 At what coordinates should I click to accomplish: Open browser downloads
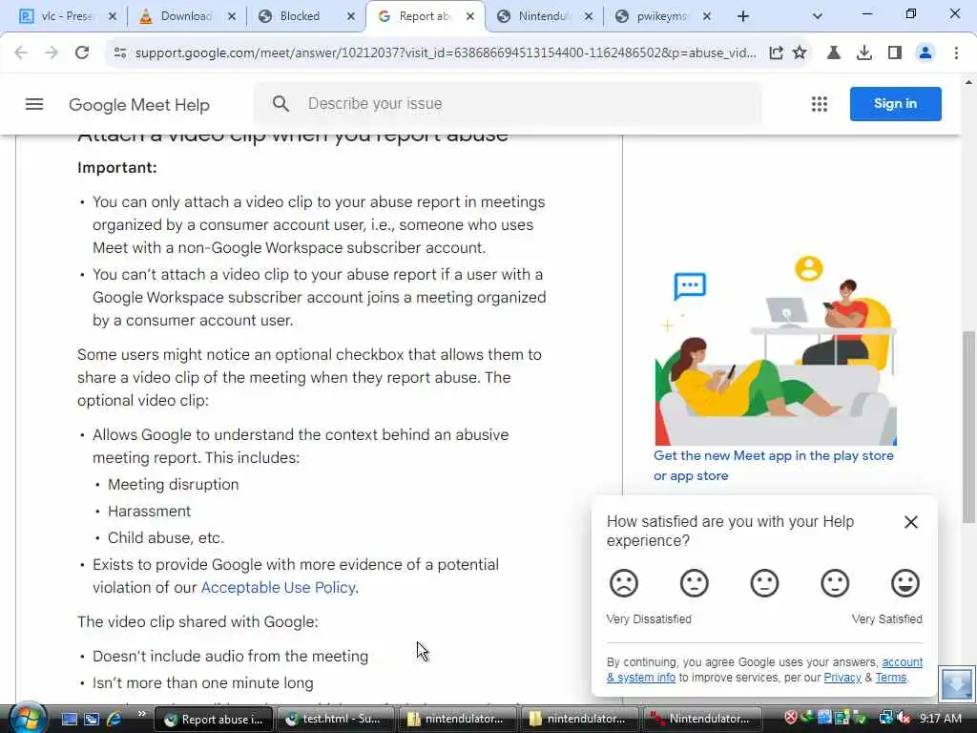point(864,53)
